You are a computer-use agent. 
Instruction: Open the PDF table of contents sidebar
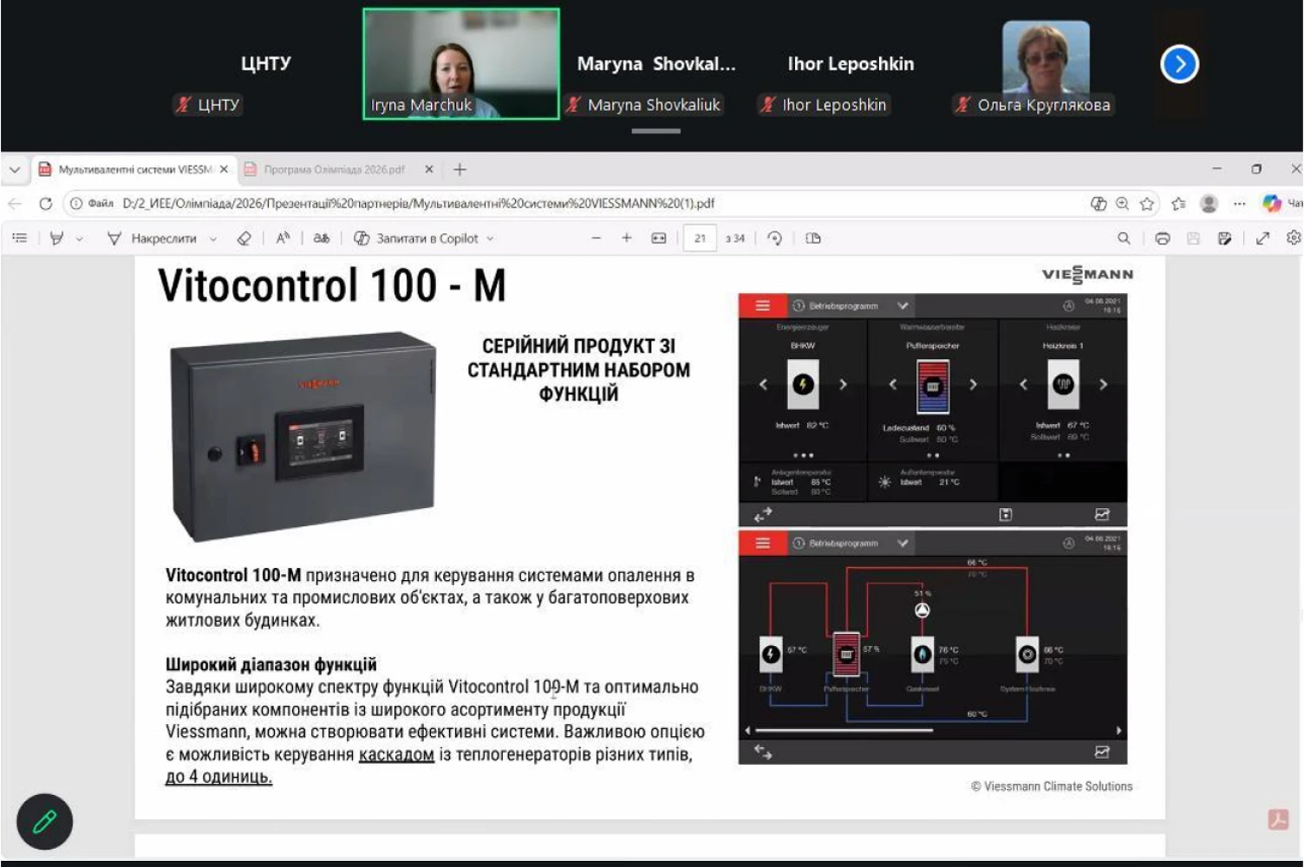(x=20, y=238)
